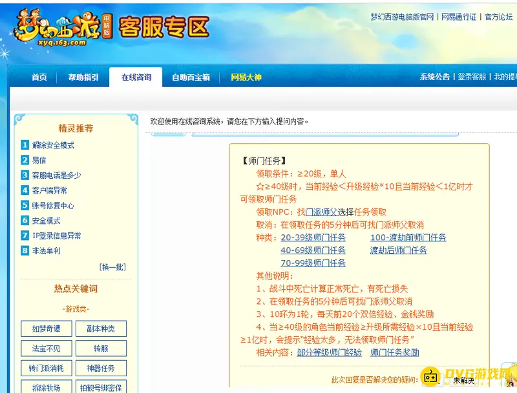The width and height of the screenshot is (517, 393).
Task: Click number 8 icon beside 非法牟利
Action: point(25,251)
